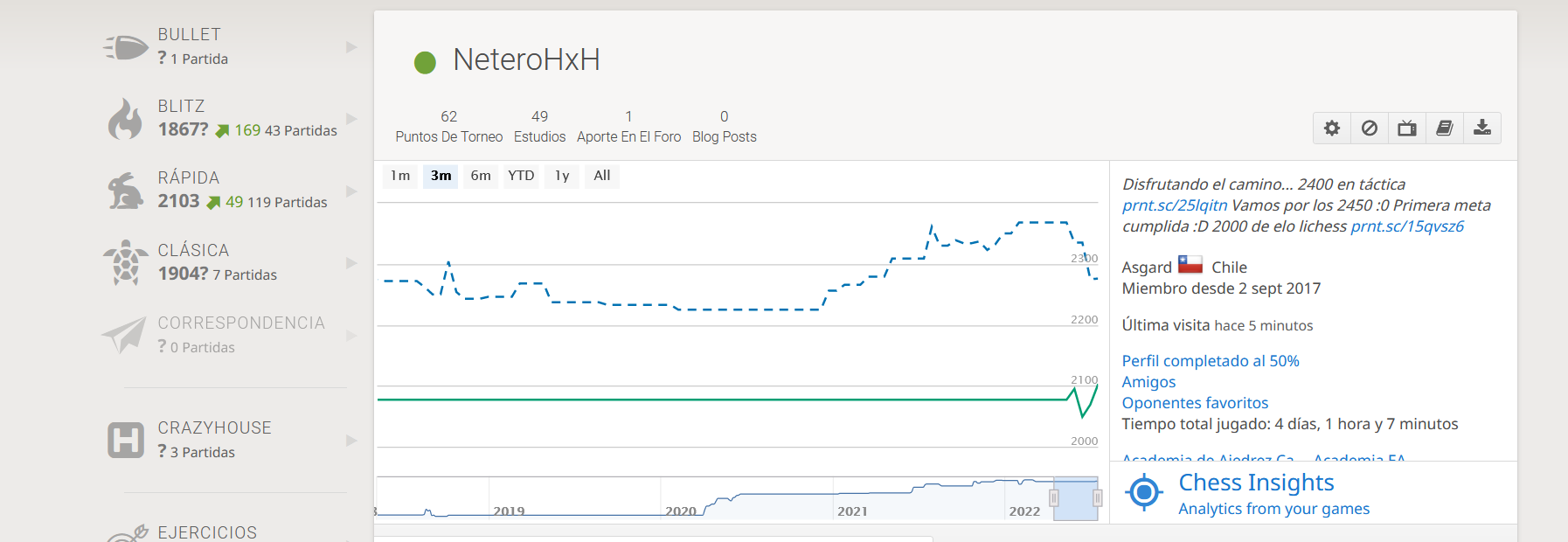Click Analytics from your games text

pos(1273,509)
